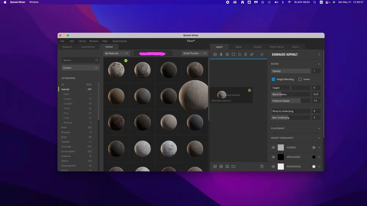Add a Smart Material layer
The width and height of the screenshot is (367, 206).
(x=227, y=55)
